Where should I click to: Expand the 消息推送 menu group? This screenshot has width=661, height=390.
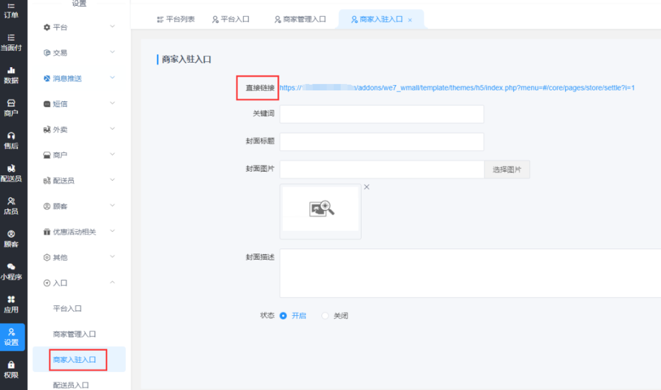click(77, 78)
